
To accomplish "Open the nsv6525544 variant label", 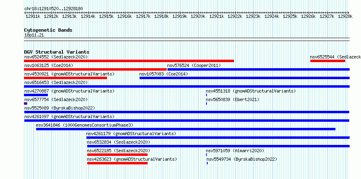I will [335, 57].
